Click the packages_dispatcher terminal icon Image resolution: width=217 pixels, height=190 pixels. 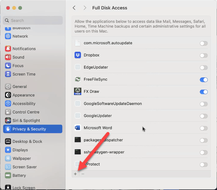pos(78,140)
